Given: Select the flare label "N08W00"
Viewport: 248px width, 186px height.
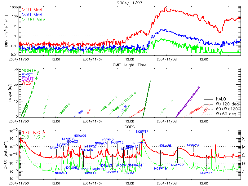Looking at the screenshot, I should click(56, 148).
